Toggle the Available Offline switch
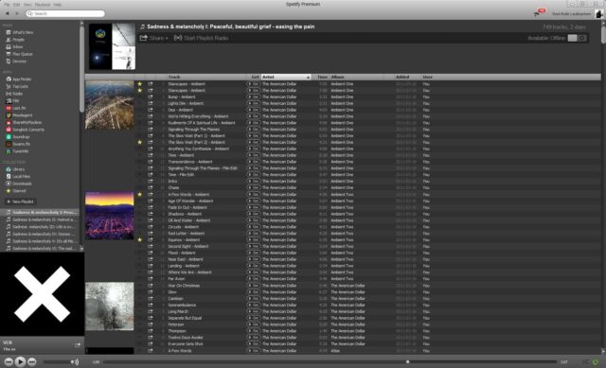 click(x=577, y=38)
